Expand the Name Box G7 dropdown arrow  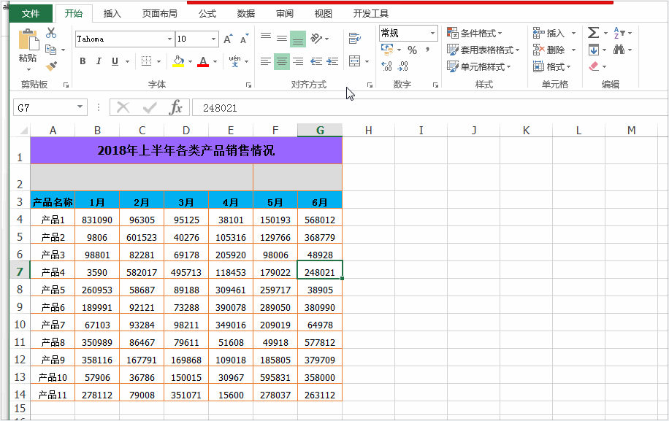[80, 107]
